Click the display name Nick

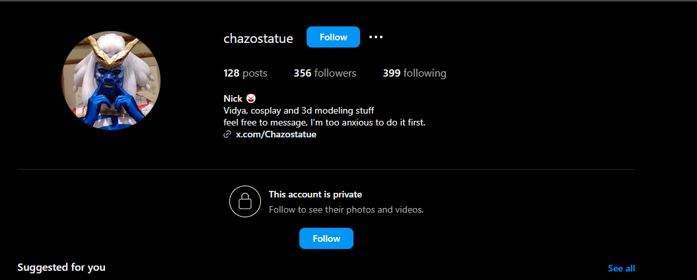coord(233,98)
